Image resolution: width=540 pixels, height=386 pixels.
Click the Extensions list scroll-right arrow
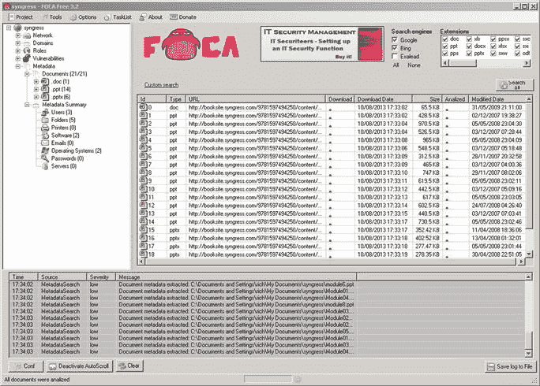click(527, 63)
